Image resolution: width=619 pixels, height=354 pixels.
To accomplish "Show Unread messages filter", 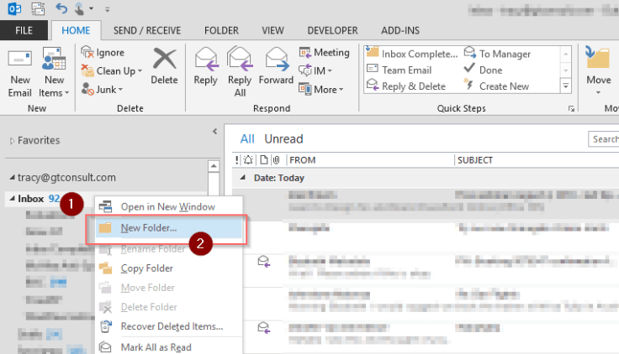I will tap(283, 139).
